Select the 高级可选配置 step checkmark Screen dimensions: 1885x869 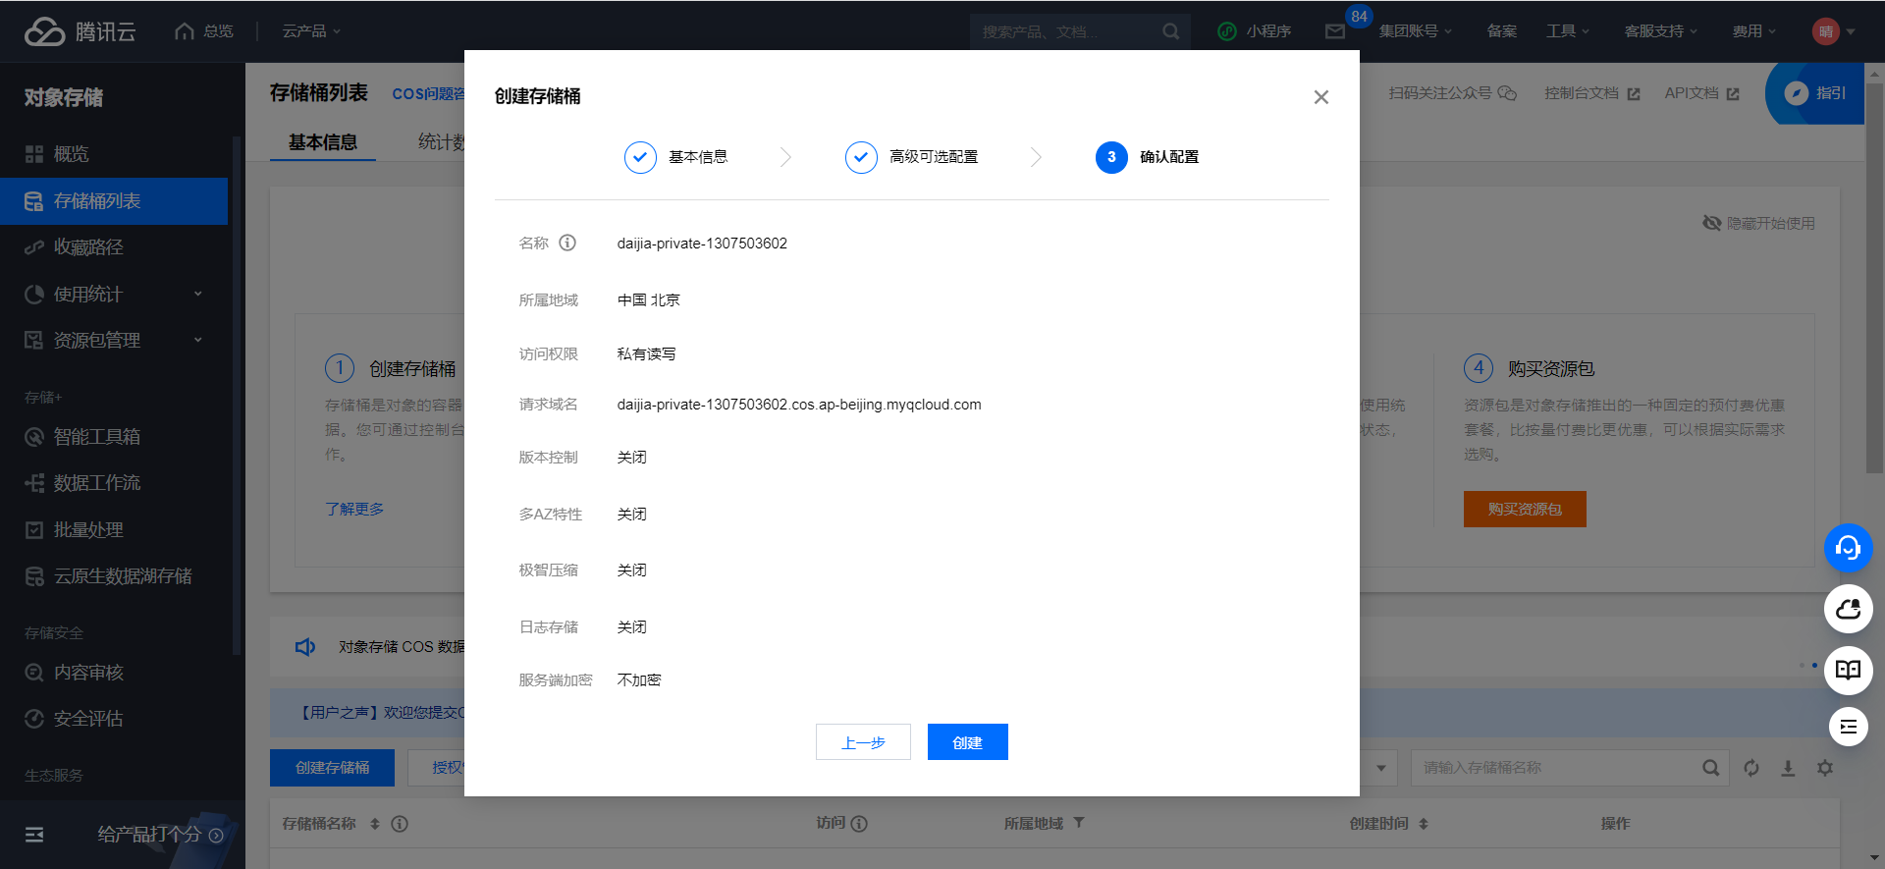tap(861, 157)
